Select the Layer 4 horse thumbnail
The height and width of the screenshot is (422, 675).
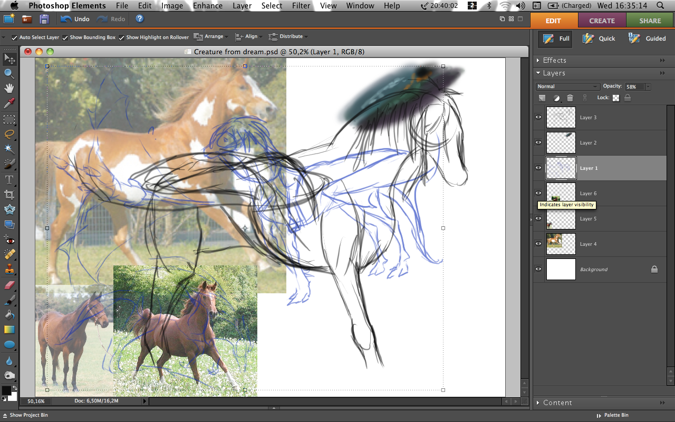pyautogui.click(x=561, y=244)
